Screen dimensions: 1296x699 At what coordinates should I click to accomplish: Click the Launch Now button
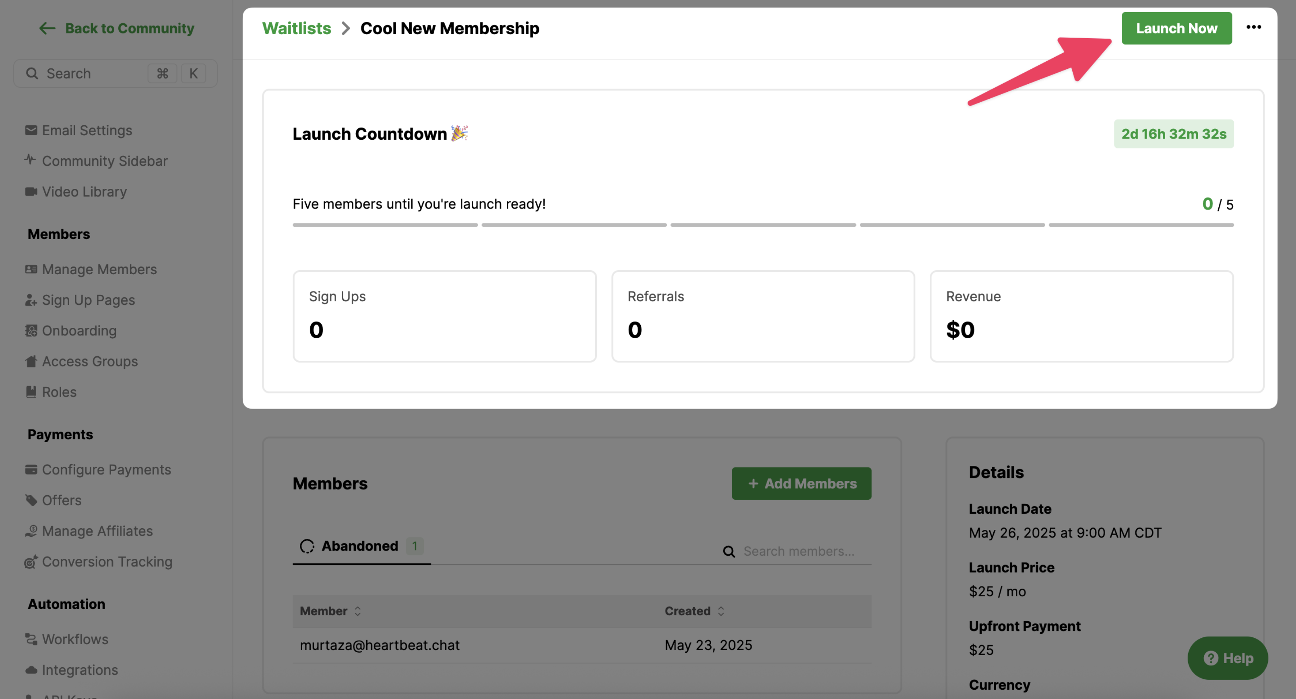(1176, 28)
